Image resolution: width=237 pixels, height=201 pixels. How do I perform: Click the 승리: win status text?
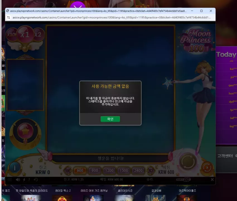point(150,179)
